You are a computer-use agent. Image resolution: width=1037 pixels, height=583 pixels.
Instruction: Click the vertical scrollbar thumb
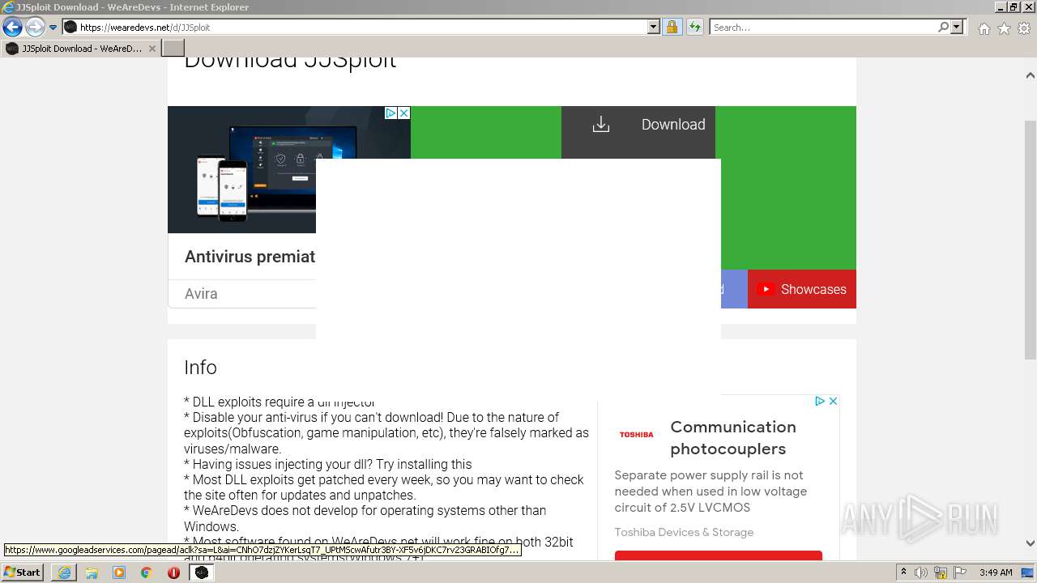coord(1030,239)
